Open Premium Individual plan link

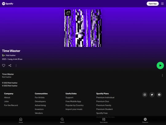click(x=105, y=98)
